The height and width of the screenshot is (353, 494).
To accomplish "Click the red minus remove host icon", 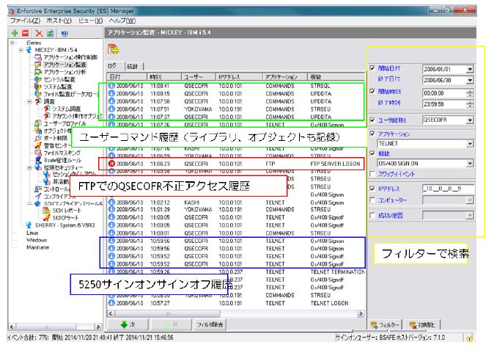I will 26,33.
